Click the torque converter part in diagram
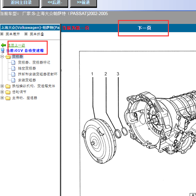Screen dimensions: 196x196 (100, 141)
